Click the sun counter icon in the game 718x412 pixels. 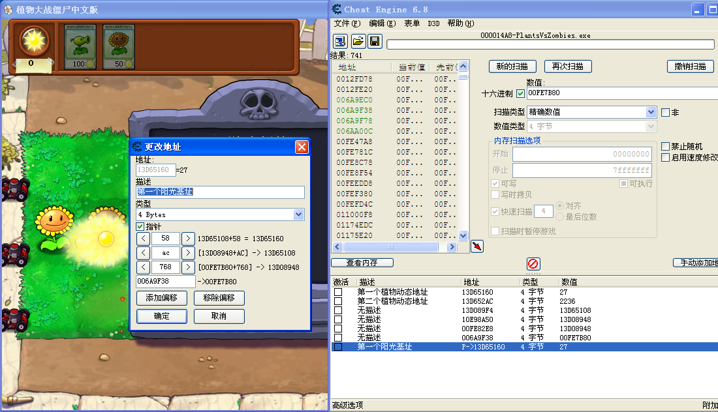(34, 42)
